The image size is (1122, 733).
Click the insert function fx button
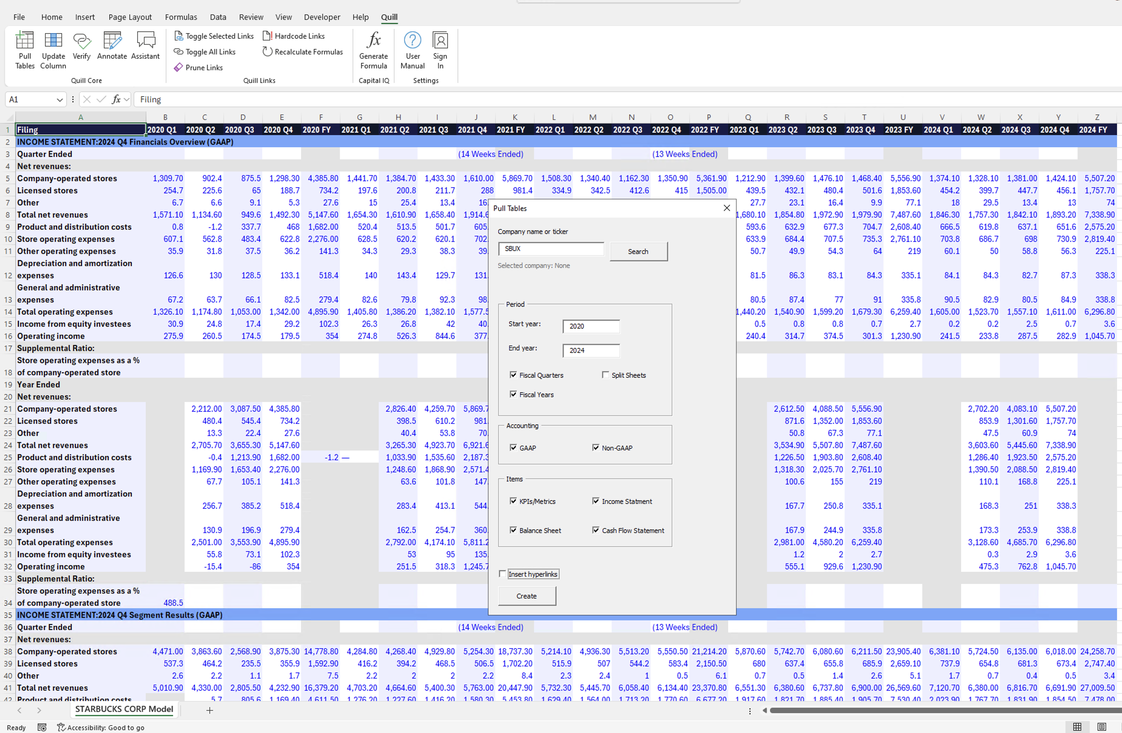[x=116, y=100]
